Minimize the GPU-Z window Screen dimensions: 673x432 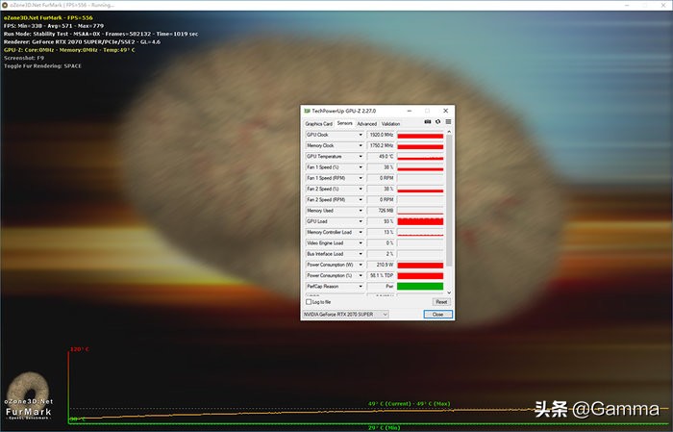411,111
